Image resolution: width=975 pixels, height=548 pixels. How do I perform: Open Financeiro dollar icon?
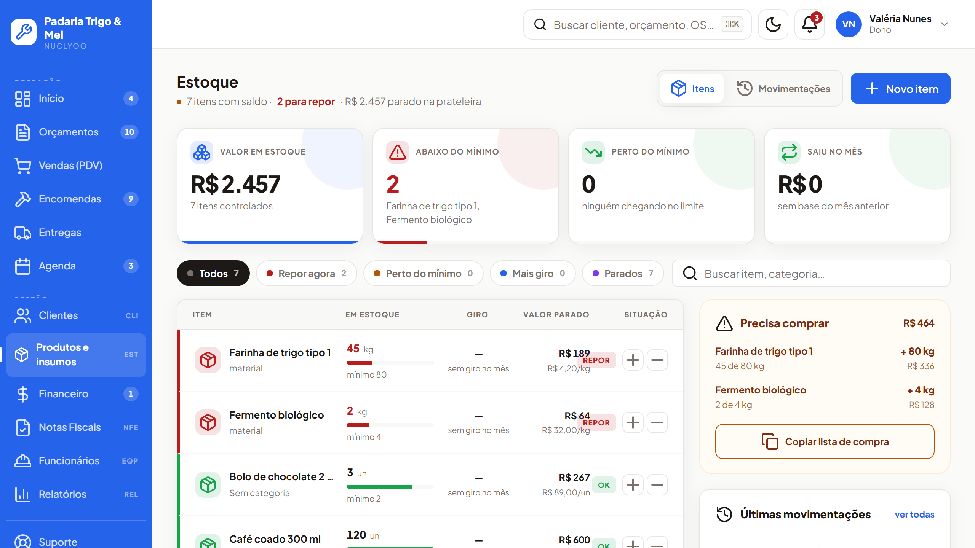pos(23,394)
